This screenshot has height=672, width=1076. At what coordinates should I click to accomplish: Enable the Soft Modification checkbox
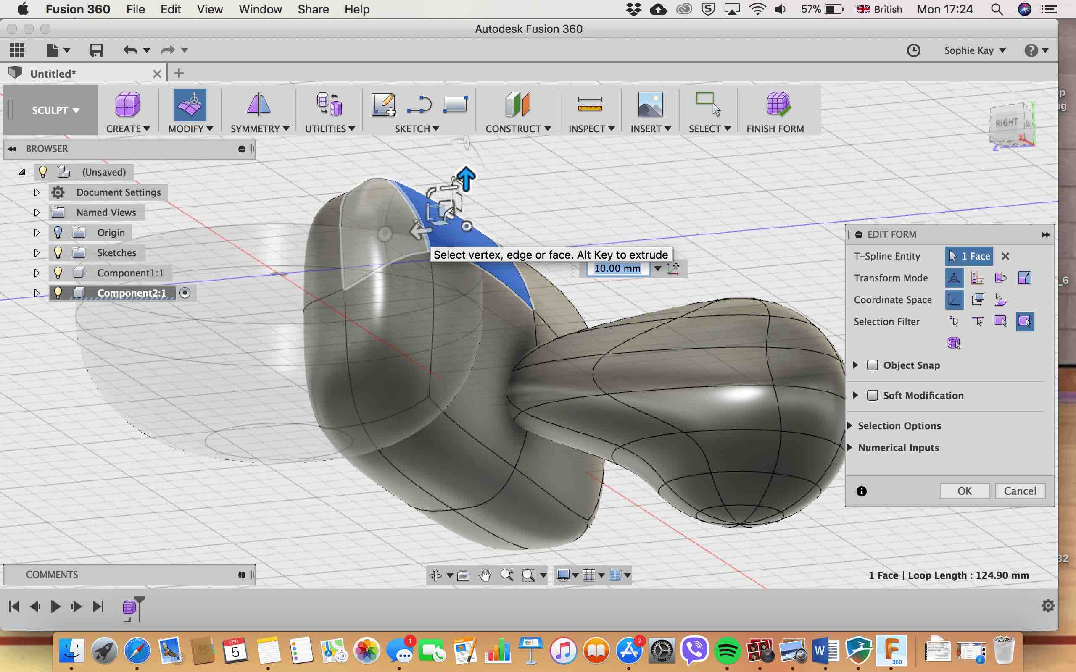click(x=873, y=395)
